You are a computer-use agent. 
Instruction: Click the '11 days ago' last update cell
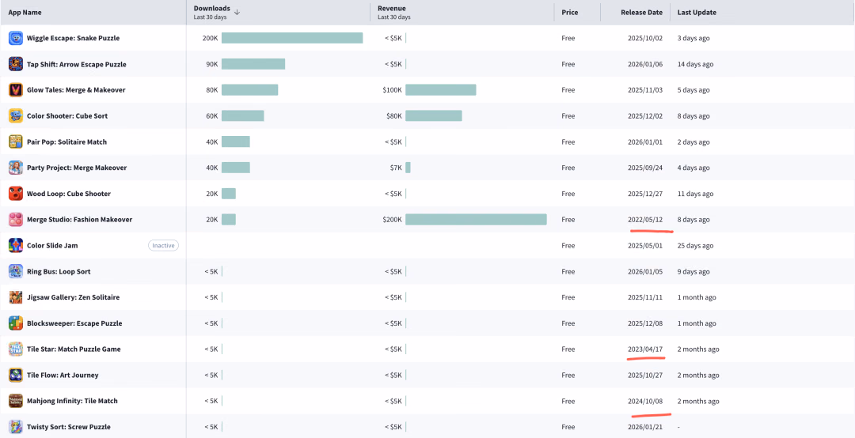pos(695,194)
